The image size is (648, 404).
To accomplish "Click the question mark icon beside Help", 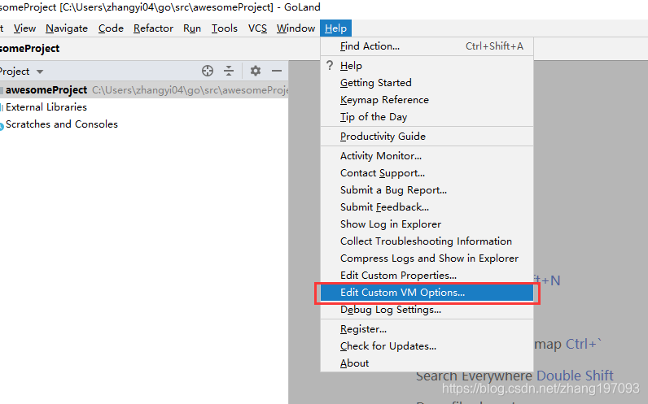I will [x=330, y=65].
